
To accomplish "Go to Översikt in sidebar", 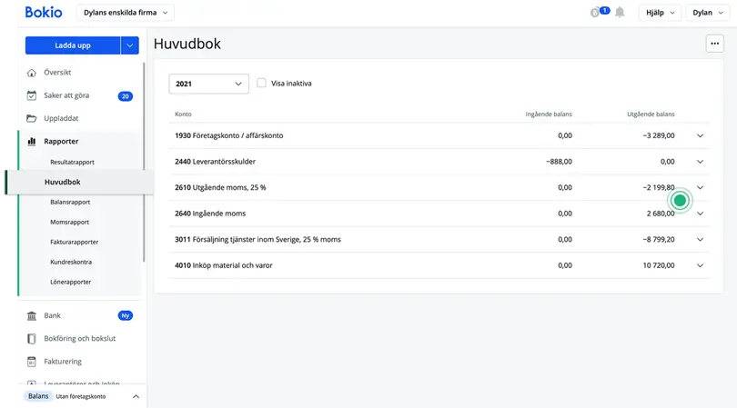I will (x=57, y=73).
